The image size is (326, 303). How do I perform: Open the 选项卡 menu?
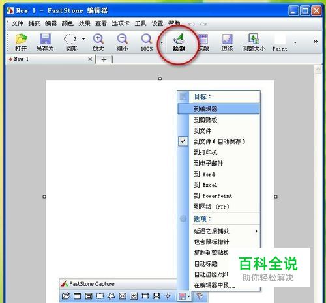pyautogui.click(x=121, y=23)
